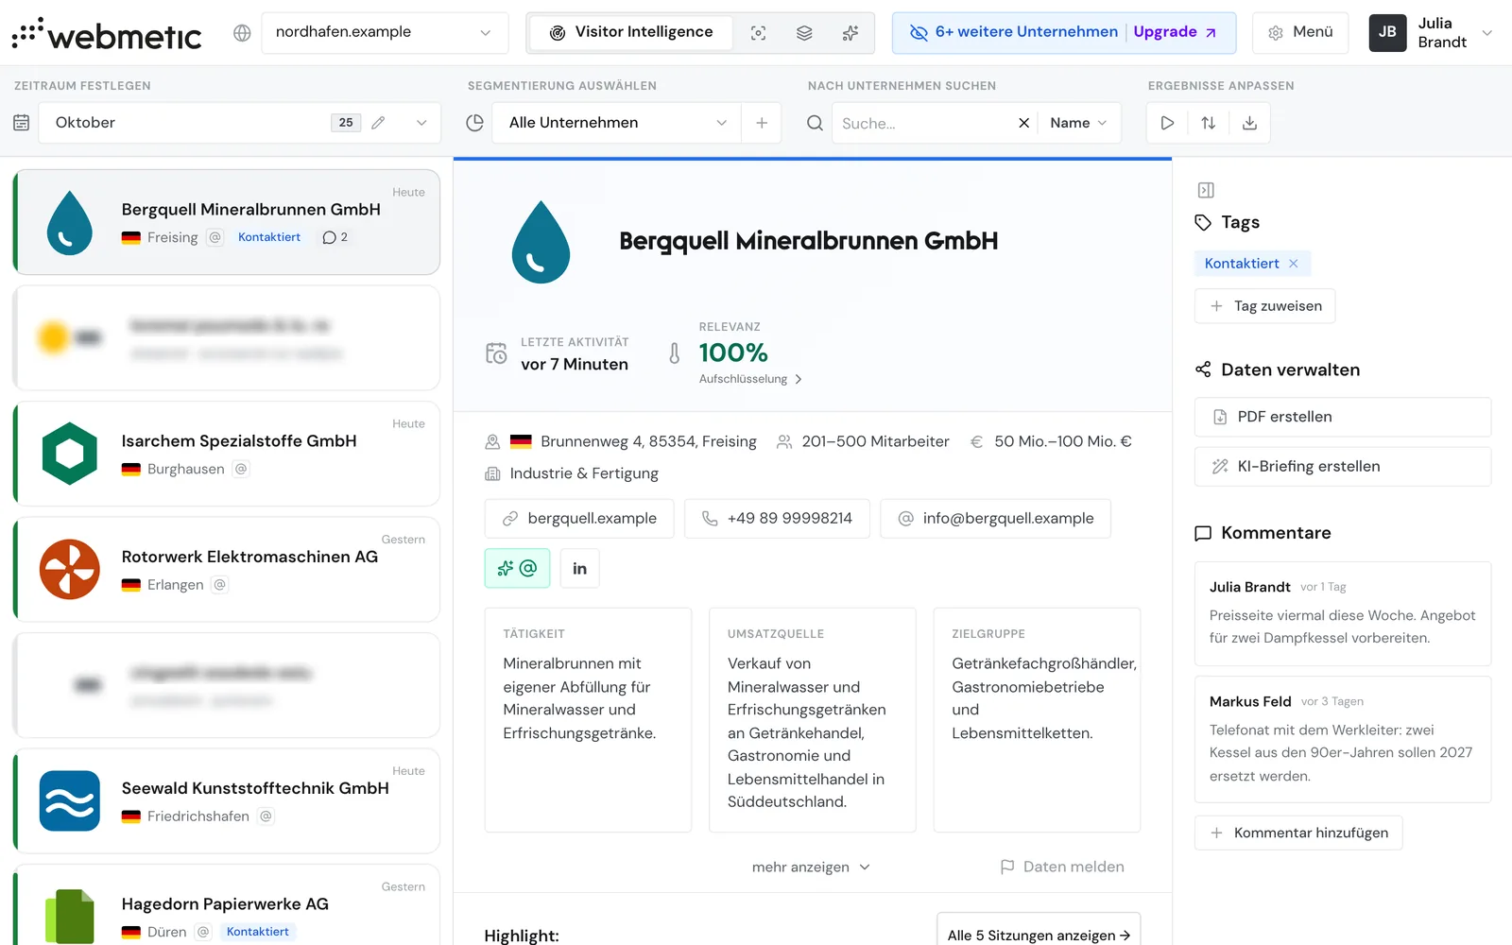Viewport: 1512px width, 945px height.
Task: Click the @ icon on Bergquell list card
Action: [215, 237]
